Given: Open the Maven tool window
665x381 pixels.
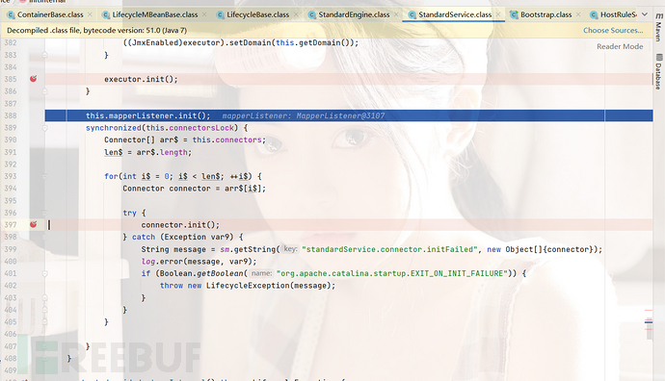Looking at the screenshot, I should pyautogui.click(x=658, y=28).
